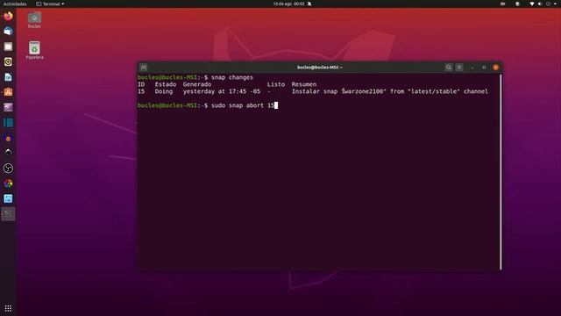The height and width of the screenshot is (316, 561).
Task: Click the small orange round dock icon
Action: click(8, 139)
